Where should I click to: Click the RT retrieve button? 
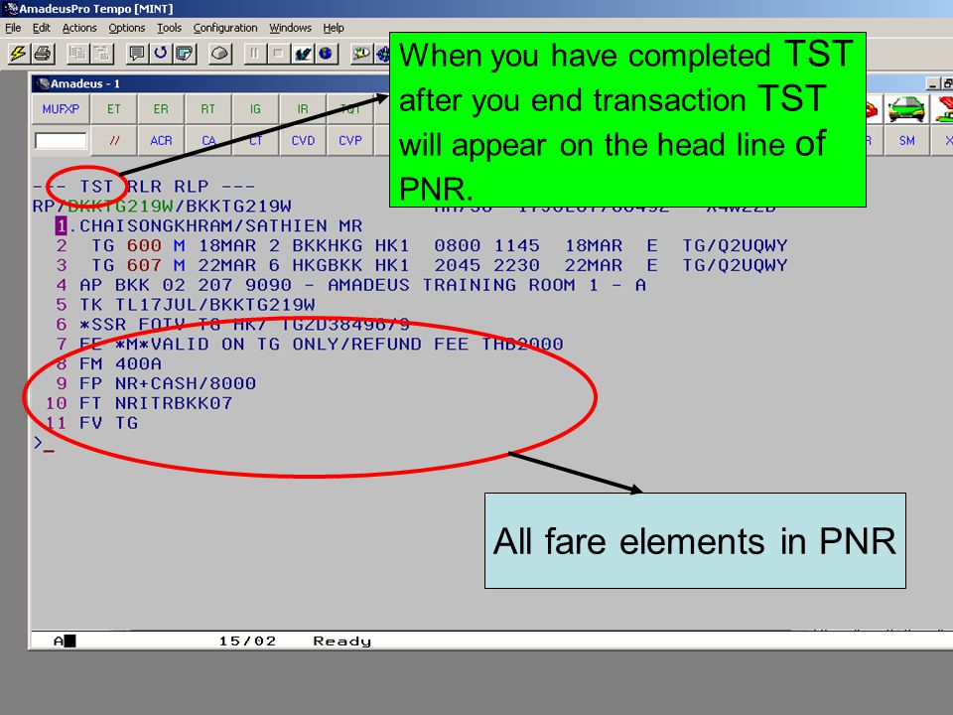click(207, 109)
